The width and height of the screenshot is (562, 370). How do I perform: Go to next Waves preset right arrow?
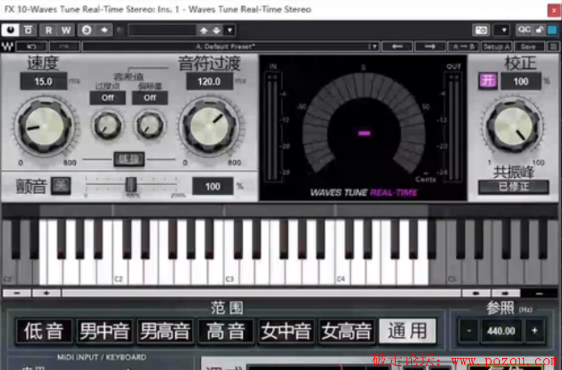click(x=430, y=47)
